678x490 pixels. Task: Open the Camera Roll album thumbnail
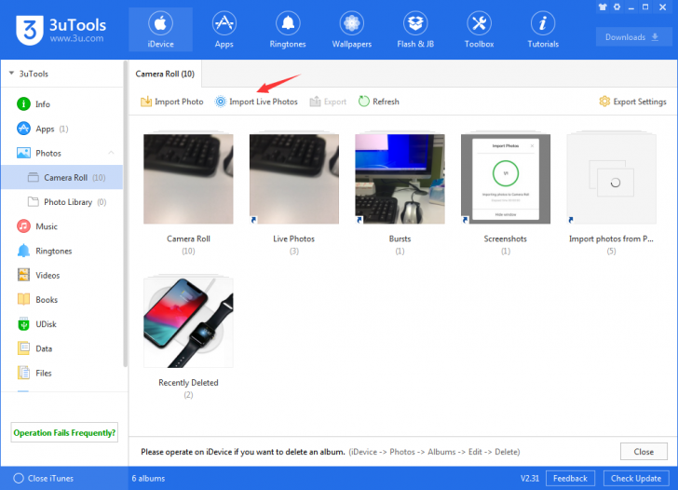(x=188, y=179)
